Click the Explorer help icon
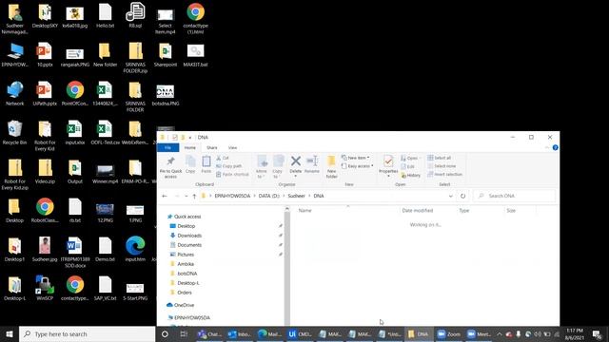The width and height of the screenshot is (609, 342). [555, 148]
